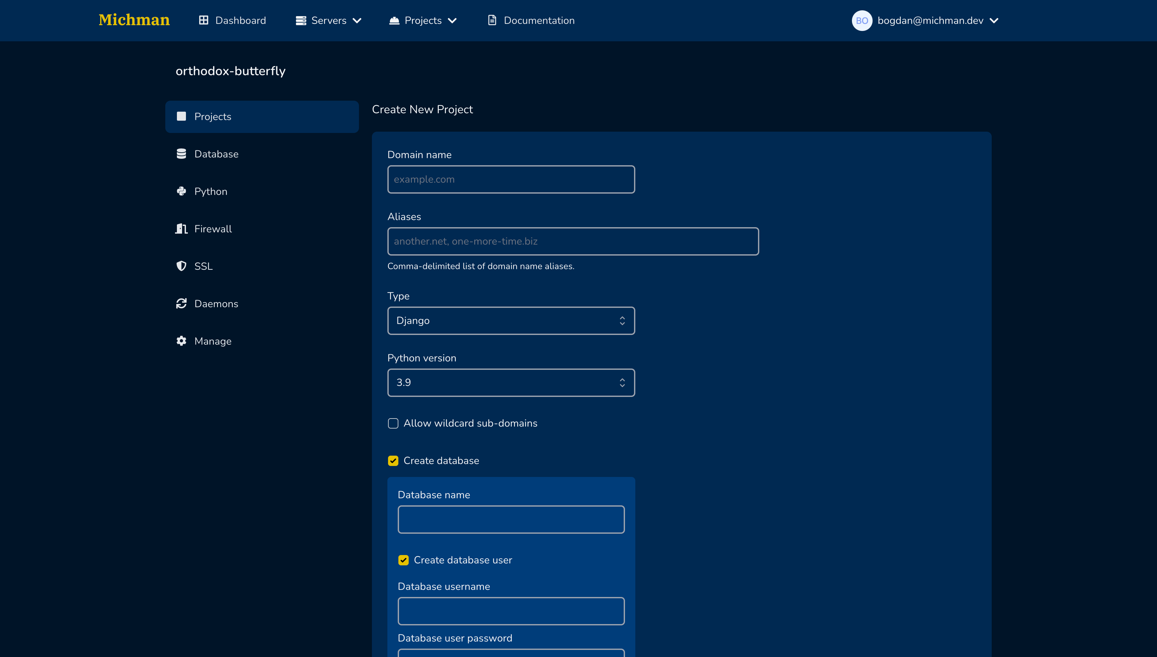Open the Python version dropdown showing 3.9
Viewport: 1157px width, 657px height.
point(511,383)
